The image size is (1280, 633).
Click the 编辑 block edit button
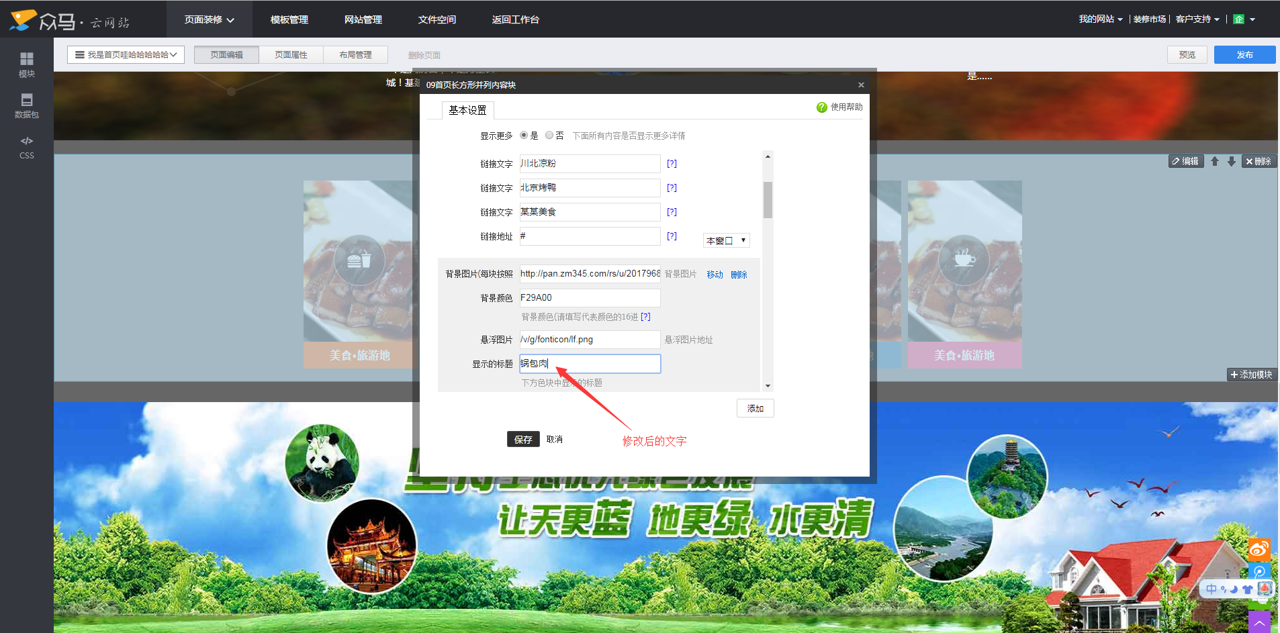[x=1185, y=161]
